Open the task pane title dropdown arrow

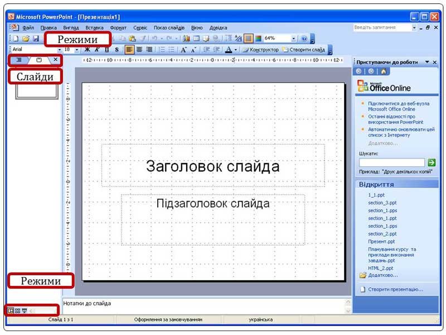click(427, 62)
